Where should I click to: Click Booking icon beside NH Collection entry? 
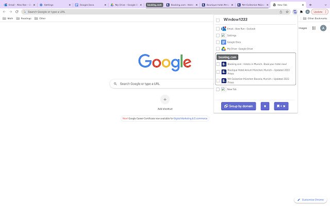pos(224,80)
